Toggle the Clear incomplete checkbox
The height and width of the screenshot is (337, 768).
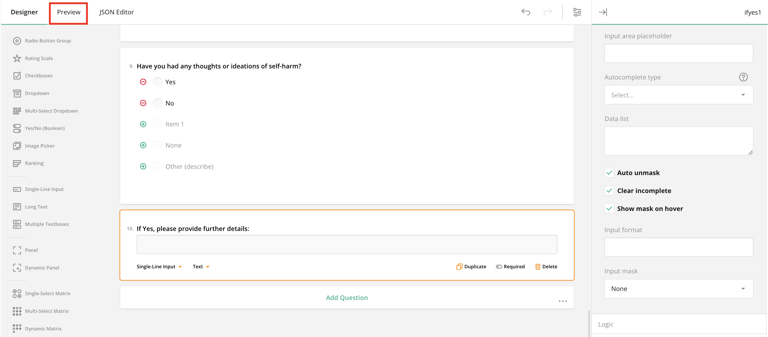coord(609,191)
